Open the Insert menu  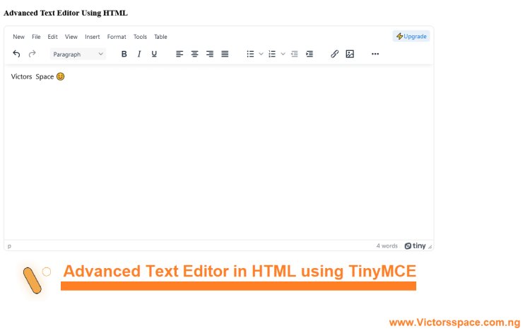coord(93,37)
